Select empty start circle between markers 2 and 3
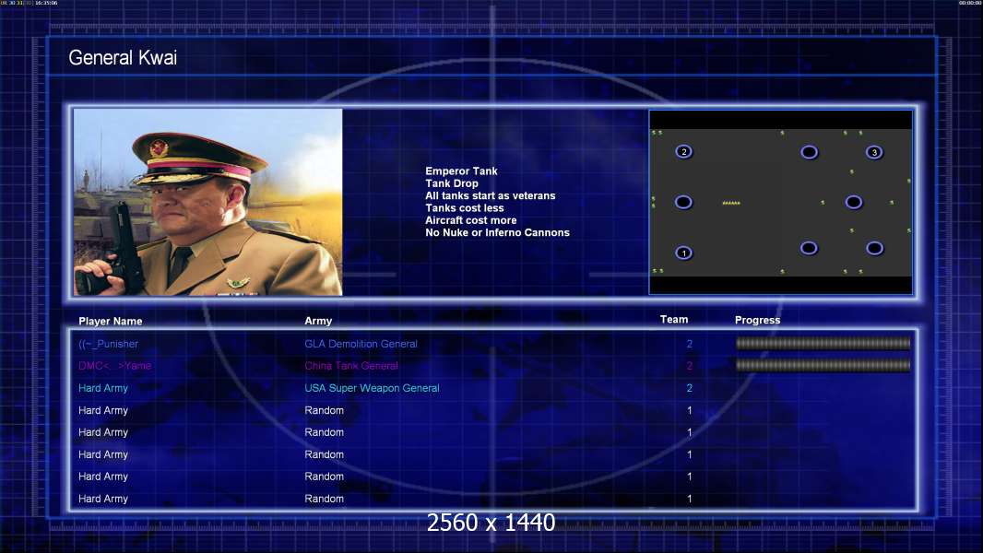This screenshot has height=553, width=983. [x=809, y=152]
